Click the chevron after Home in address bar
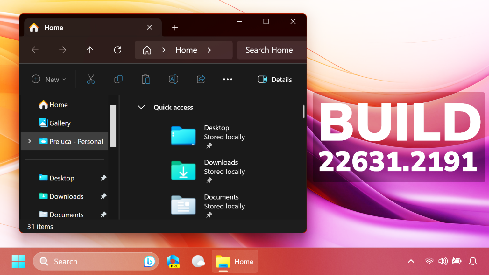489x275 pixels. click(209, 50)
